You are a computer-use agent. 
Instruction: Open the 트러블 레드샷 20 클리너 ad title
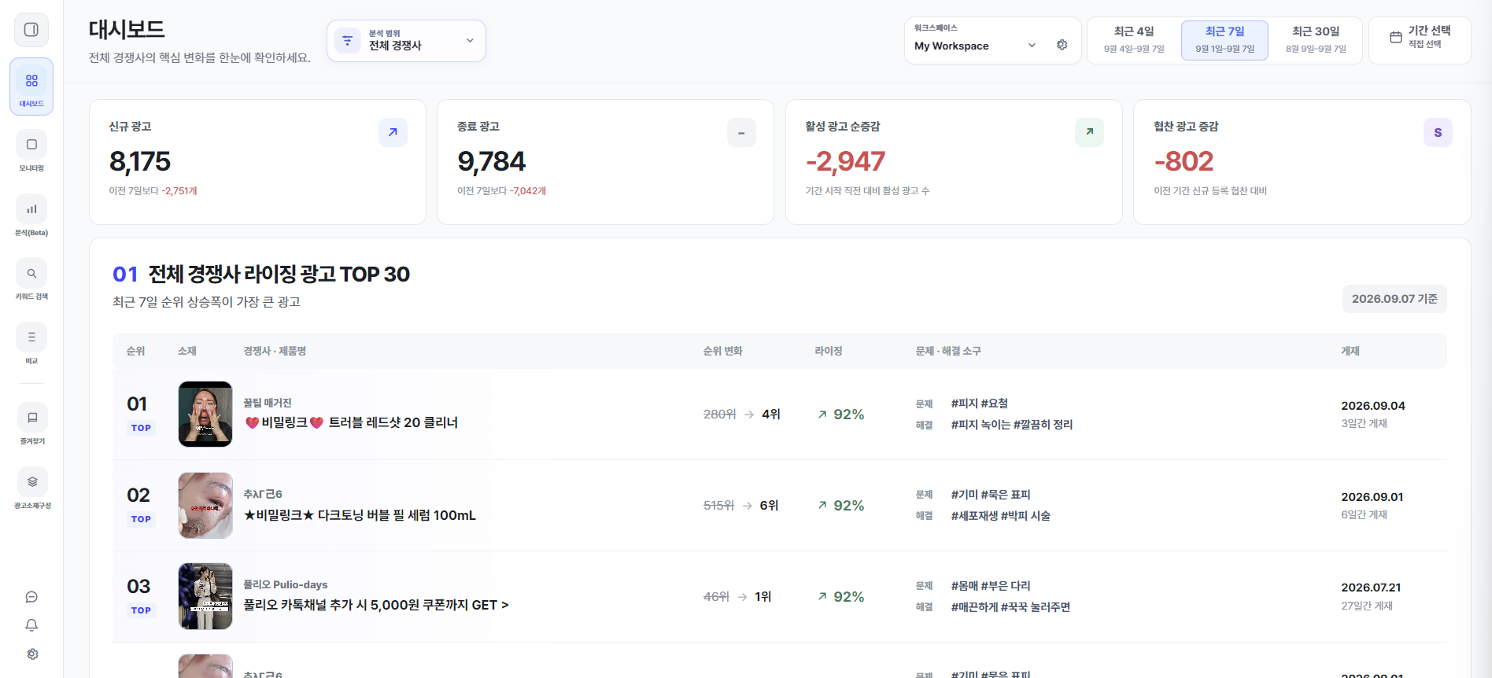(x=351, y=422)
